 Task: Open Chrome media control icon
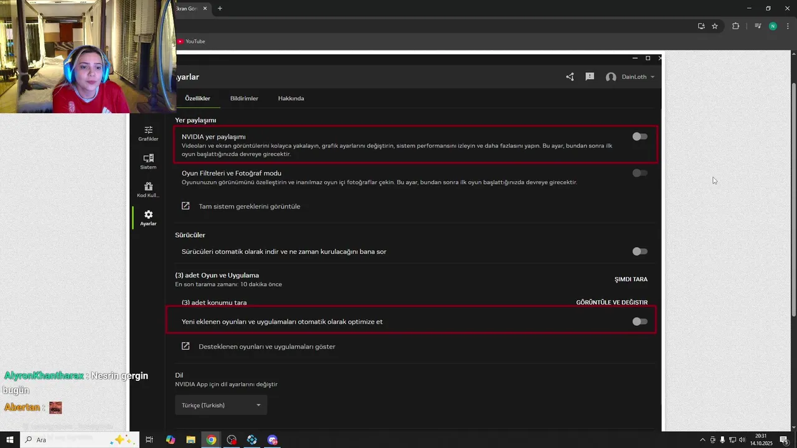point(758,26)
